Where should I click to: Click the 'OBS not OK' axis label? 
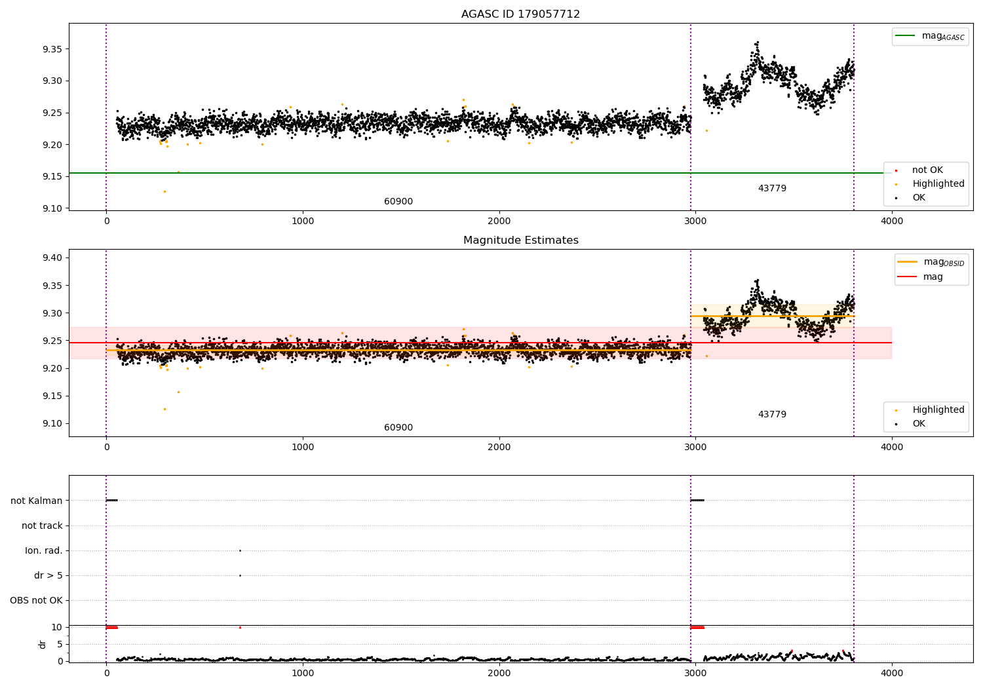[x=36, y=600]
